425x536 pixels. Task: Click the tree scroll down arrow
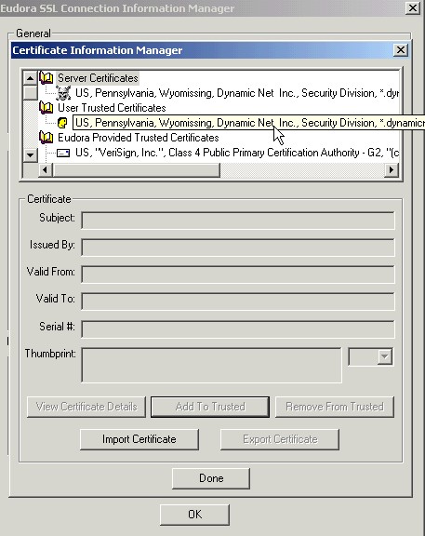[30, 155]
